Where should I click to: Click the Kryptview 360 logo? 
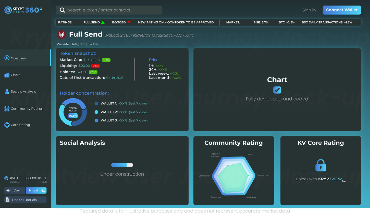23,10
